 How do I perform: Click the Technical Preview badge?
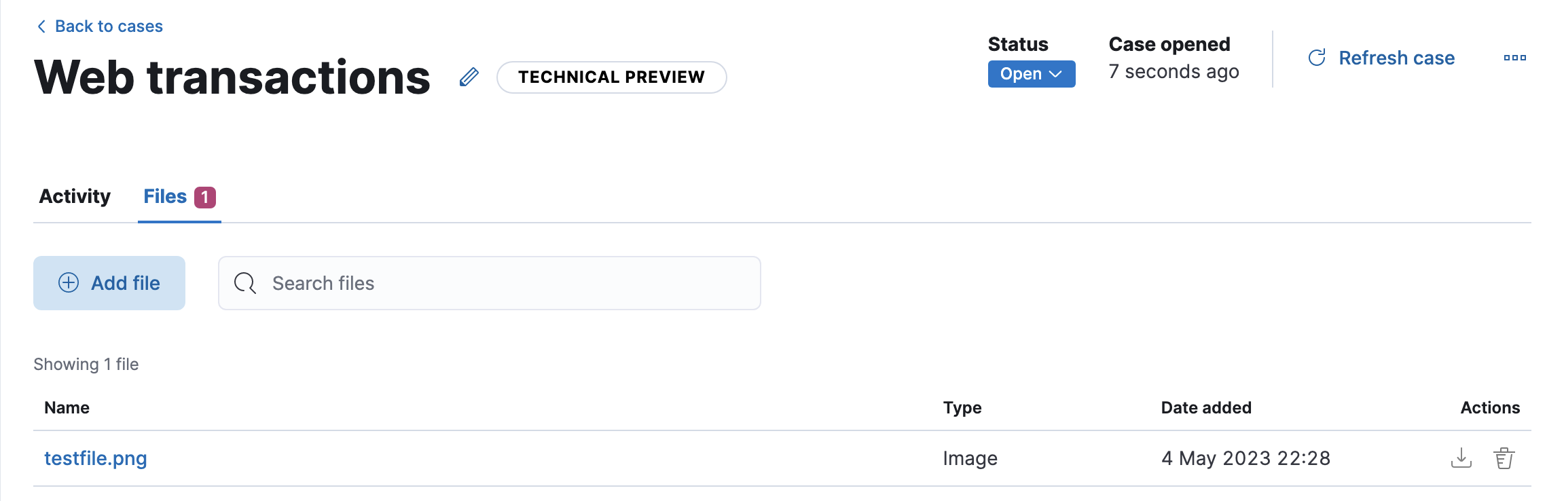pos(611,77)
